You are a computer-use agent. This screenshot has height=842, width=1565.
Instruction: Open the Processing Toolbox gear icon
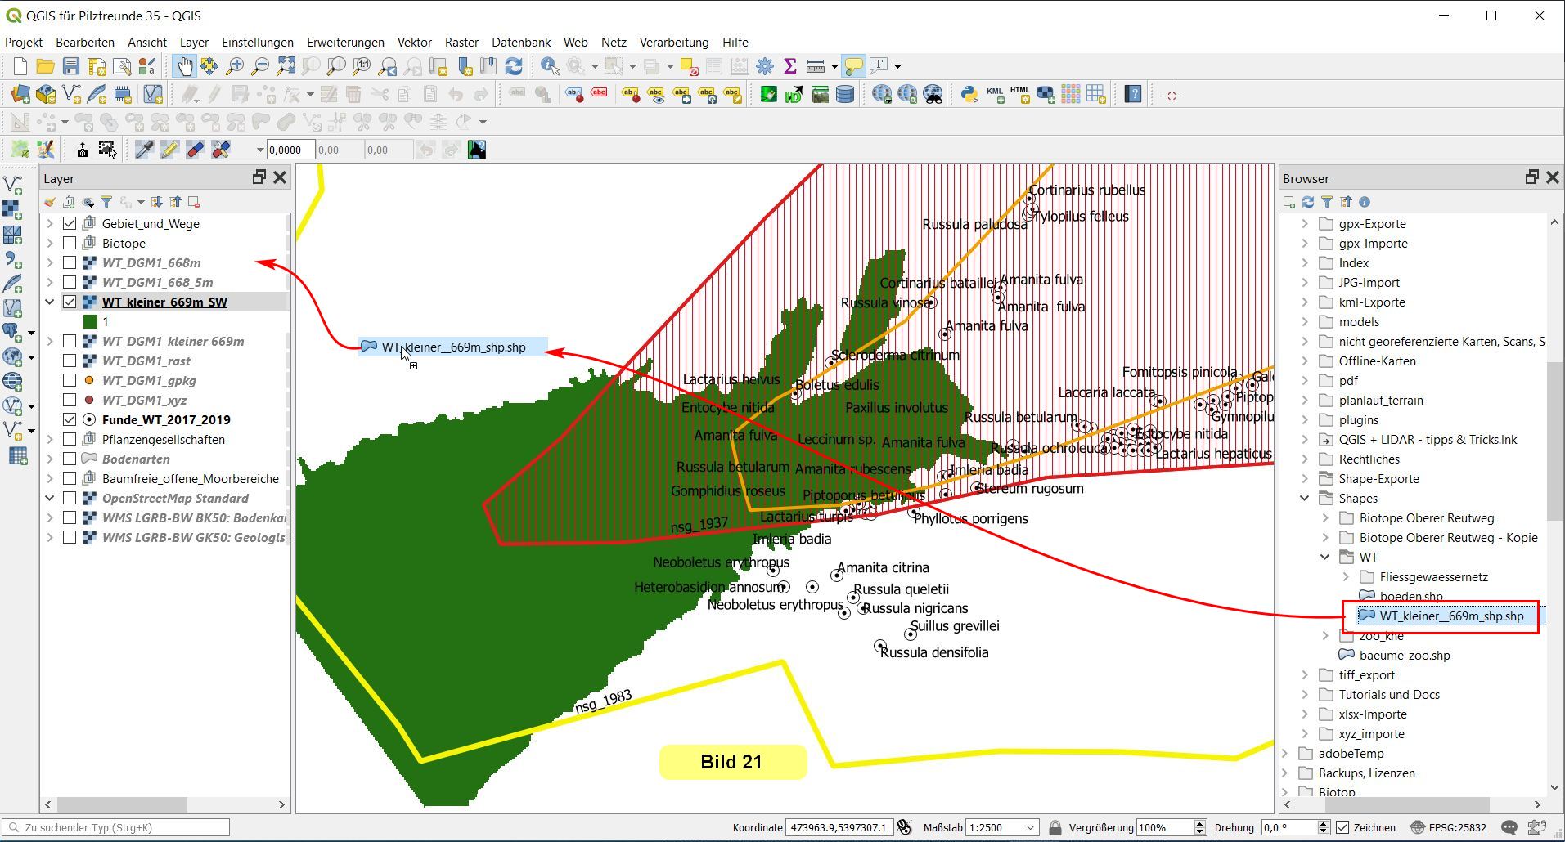click(765, 66)
